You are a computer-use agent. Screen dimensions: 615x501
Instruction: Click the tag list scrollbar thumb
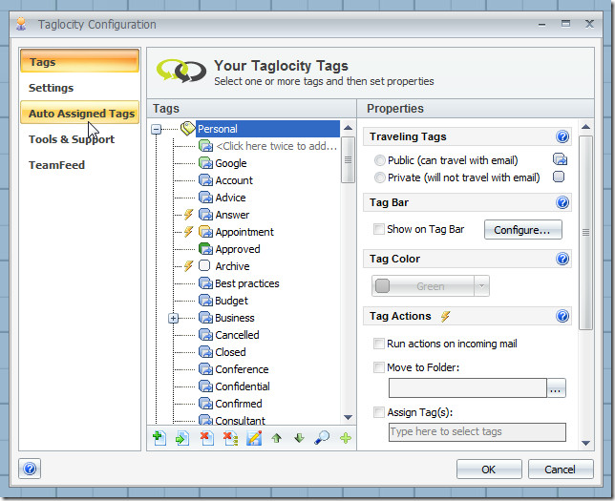coord(348,159)
